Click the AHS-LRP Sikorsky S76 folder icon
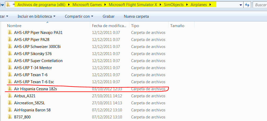Viewport: 267px width, 121px height. (x=10, y=53)
